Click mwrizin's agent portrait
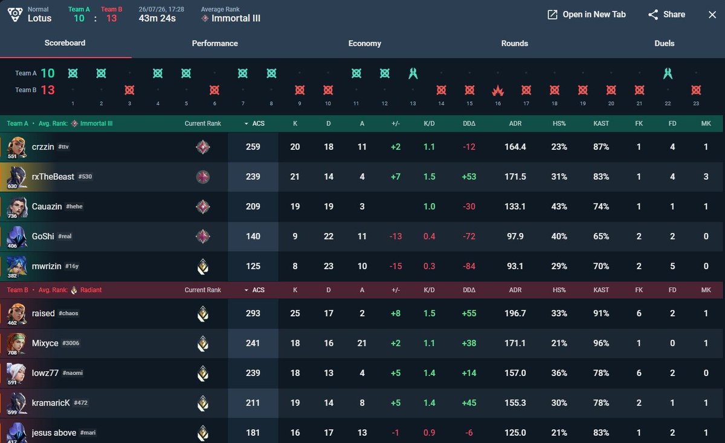 point(16,266)
